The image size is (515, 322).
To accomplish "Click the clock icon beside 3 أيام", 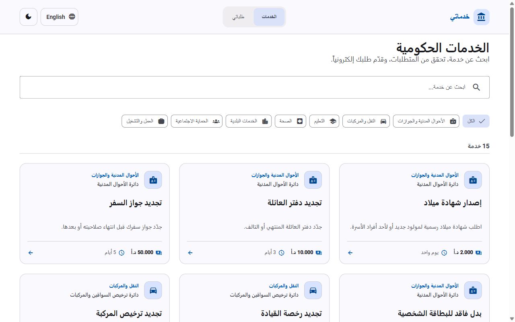I will (282, 253).
